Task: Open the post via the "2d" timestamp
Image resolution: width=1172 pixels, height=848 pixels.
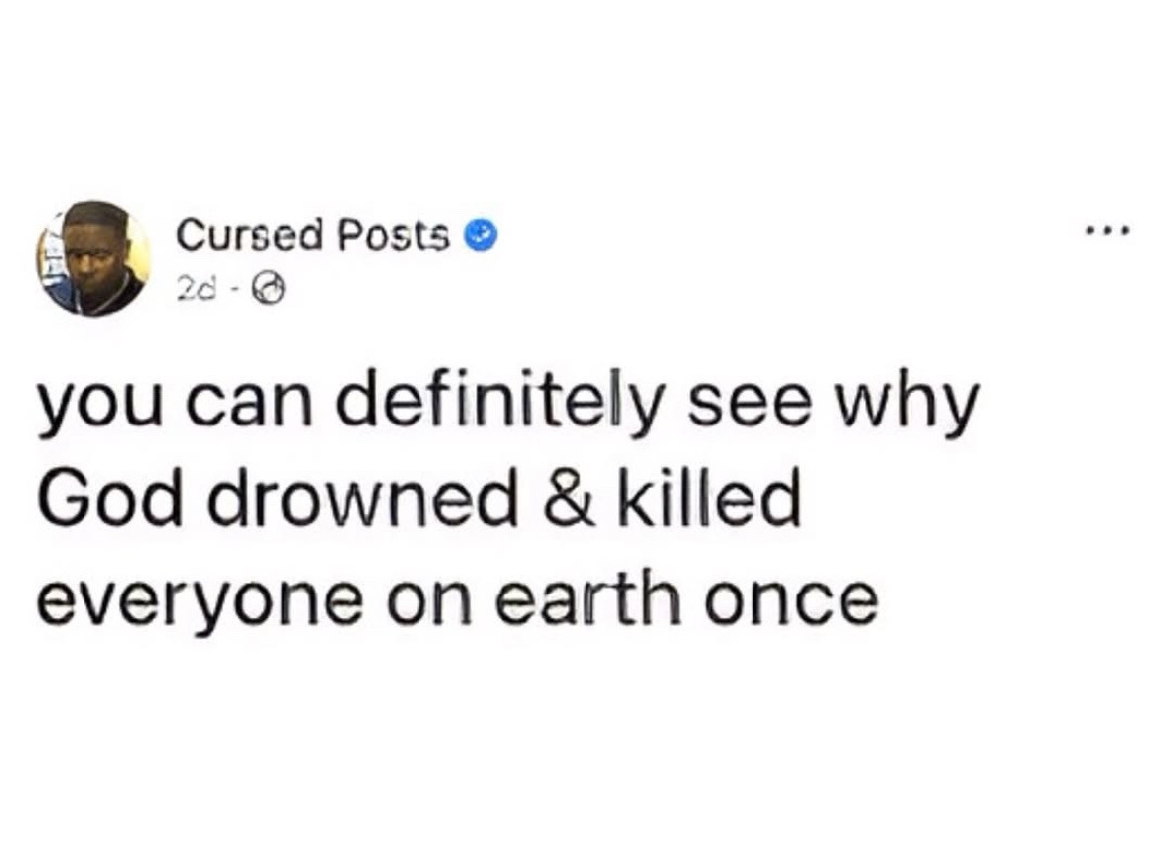Action: 193,289
